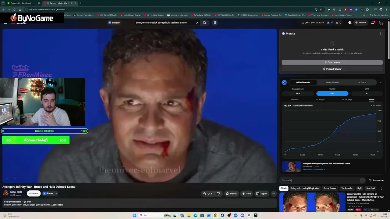Go back with browser back arrow
The height and width of the screenshot is (219, 390).
pos(3,9)
